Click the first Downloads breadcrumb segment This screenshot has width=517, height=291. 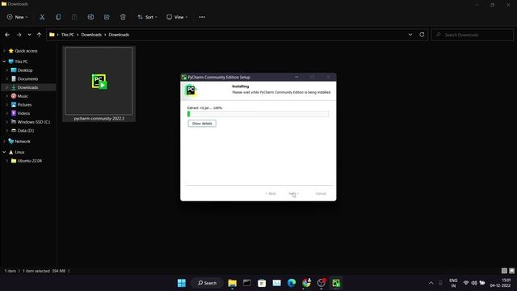(x=91, y=35)
